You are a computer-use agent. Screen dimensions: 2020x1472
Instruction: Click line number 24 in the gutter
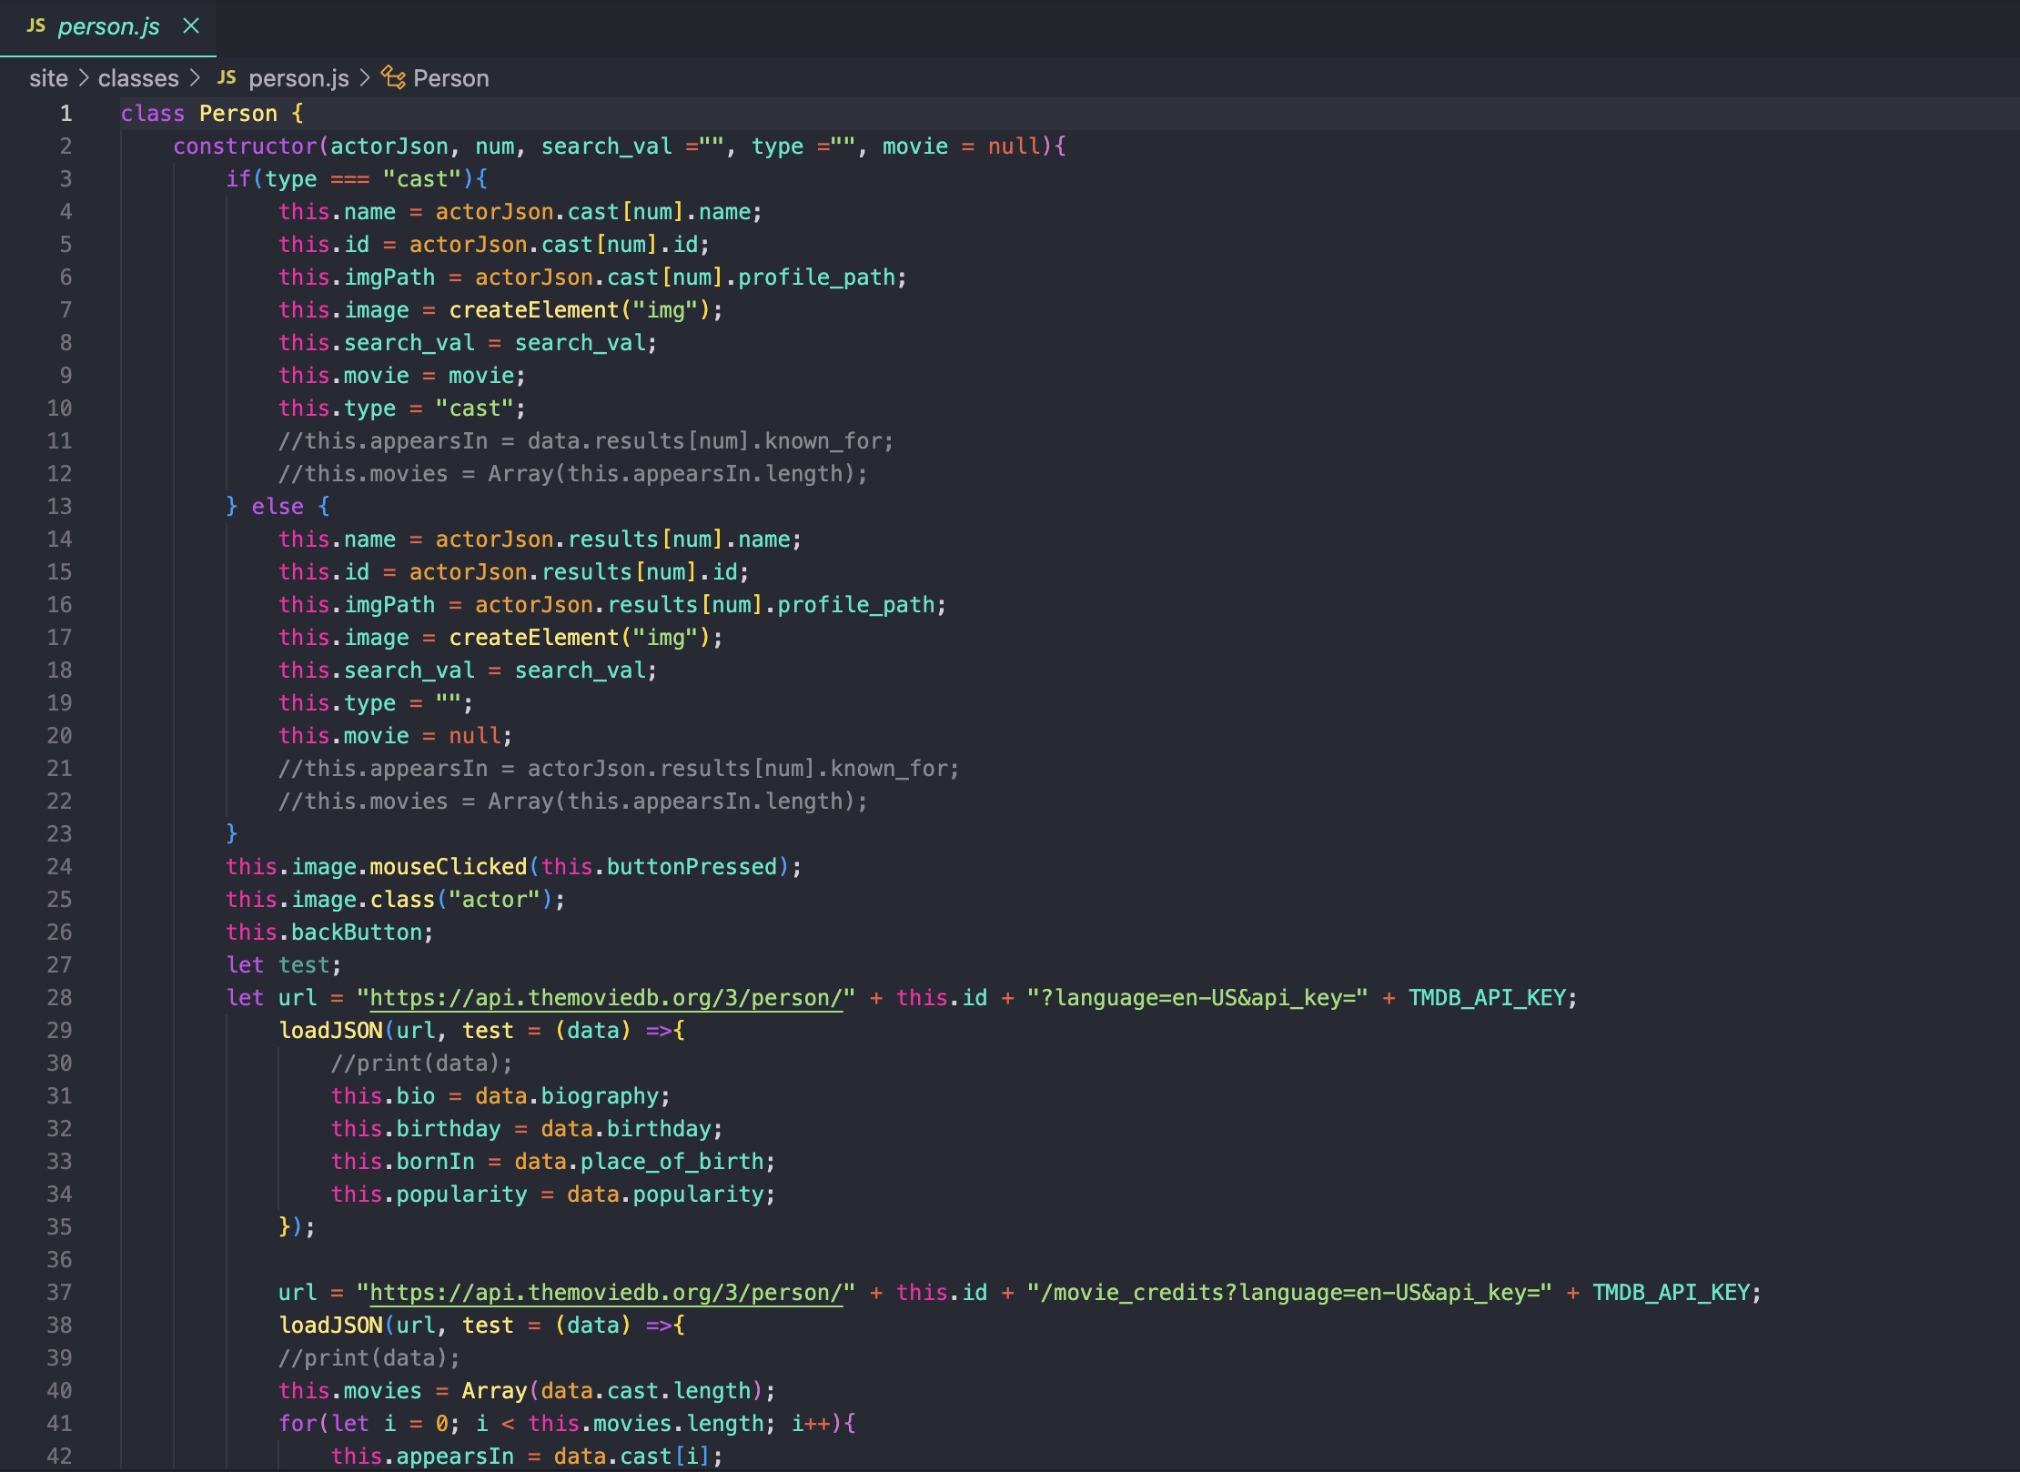pos(59,866)
